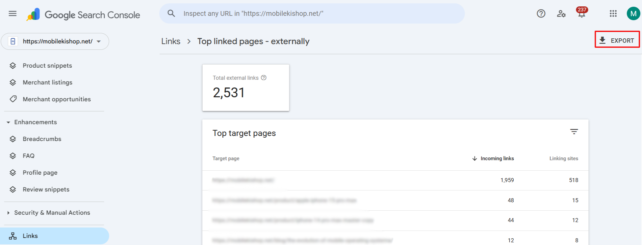The image size is (642, 245).
Task: Open the Help question mark icon
Action: tap(541, 13)
